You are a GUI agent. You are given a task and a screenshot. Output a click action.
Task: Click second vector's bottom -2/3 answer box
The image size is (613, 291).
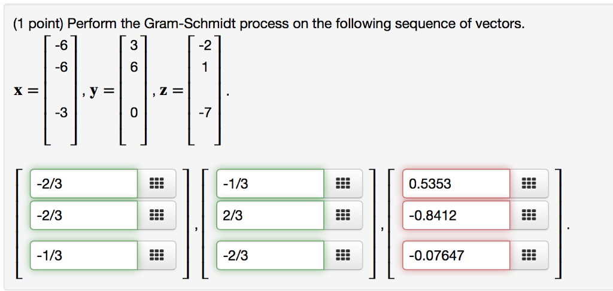(x=271, y=256)
